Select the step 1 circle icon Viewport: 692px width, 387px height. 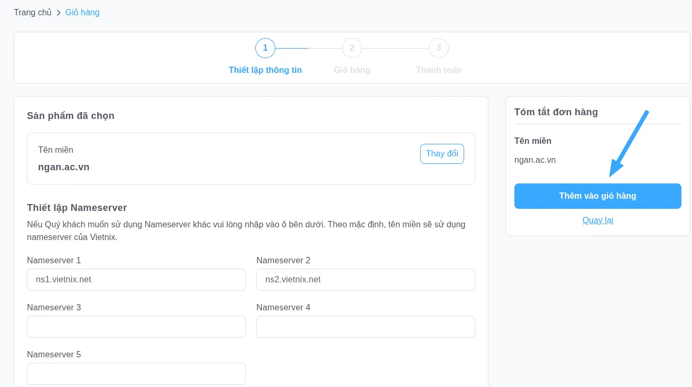(x=265, y=48)
